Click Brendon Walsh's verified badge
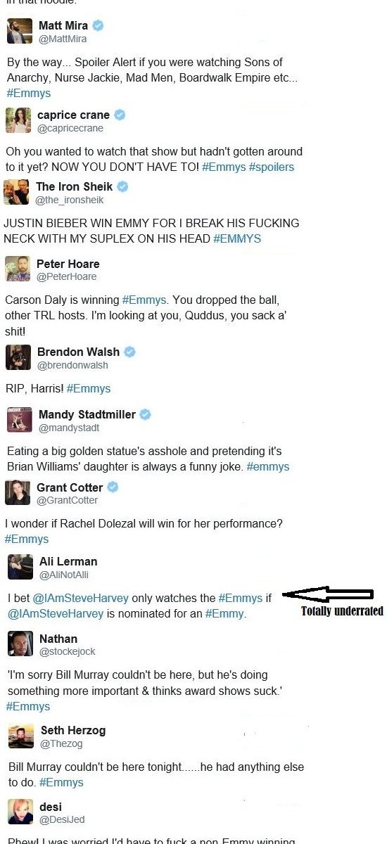387x844 pixels. coord(129,352)
